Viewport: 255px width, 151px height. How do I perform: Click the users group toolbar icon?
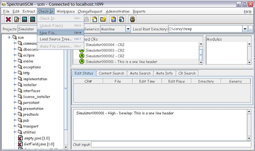[x=132, y=20]
